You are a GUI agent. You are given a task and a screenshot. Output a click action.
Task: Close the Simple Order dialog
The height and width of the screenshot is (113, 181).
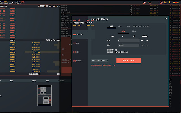click(166, 18)
